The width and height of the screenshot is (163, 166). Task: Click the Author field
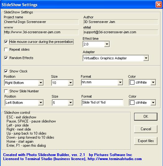click(x=121, y=22)
